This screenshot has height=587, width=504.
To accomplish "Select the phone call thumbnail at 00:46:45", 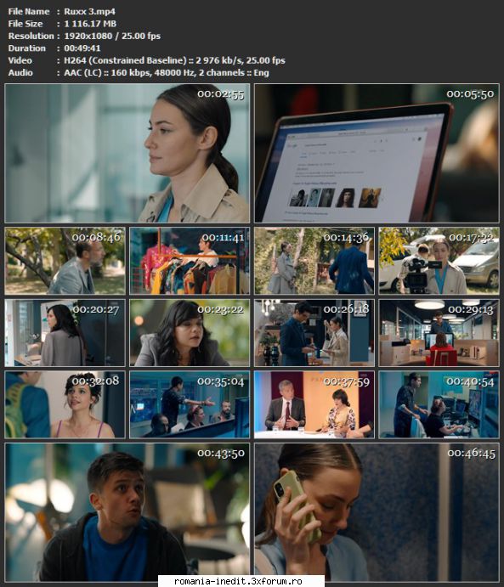I will pyautogui.click(x=377, y=512).
